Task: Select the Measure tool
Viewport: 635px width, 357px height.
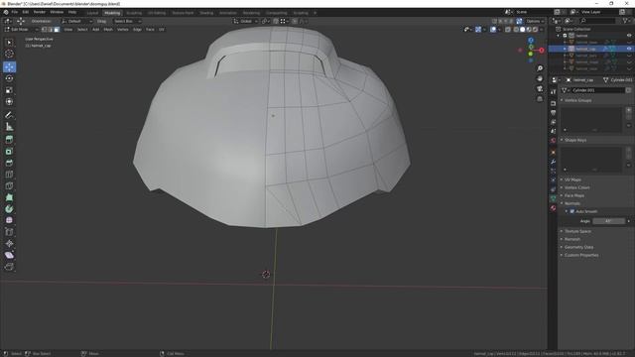Action: (9, 127)
